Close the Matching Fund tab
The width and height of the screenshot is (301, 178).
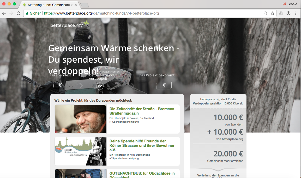tap(75, 5)
